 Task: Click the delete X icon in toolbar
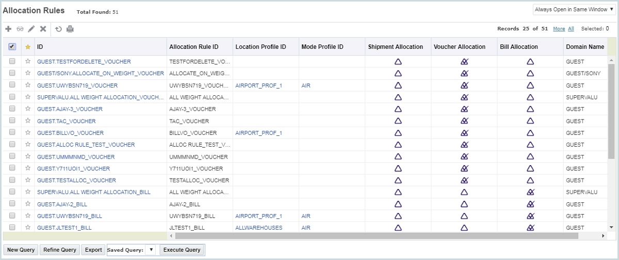click(x=43, y=29)
